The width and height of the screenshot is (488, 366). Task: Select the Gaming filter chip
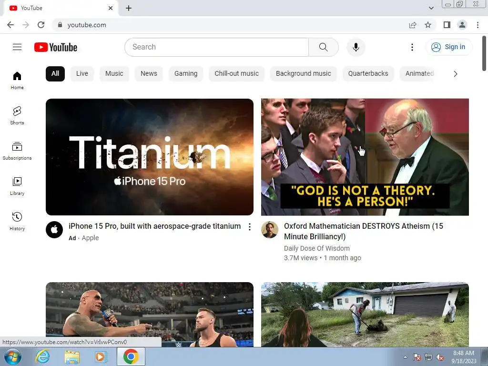186,74
